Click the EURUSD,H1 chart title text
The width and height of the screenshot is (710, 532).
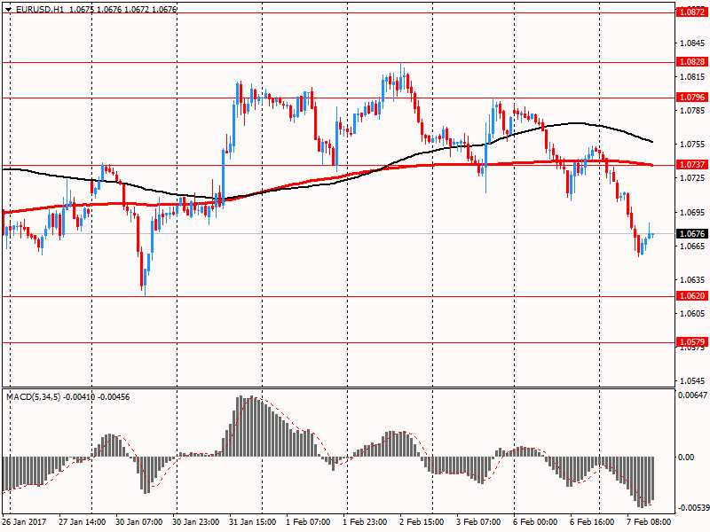pos(40,8)
